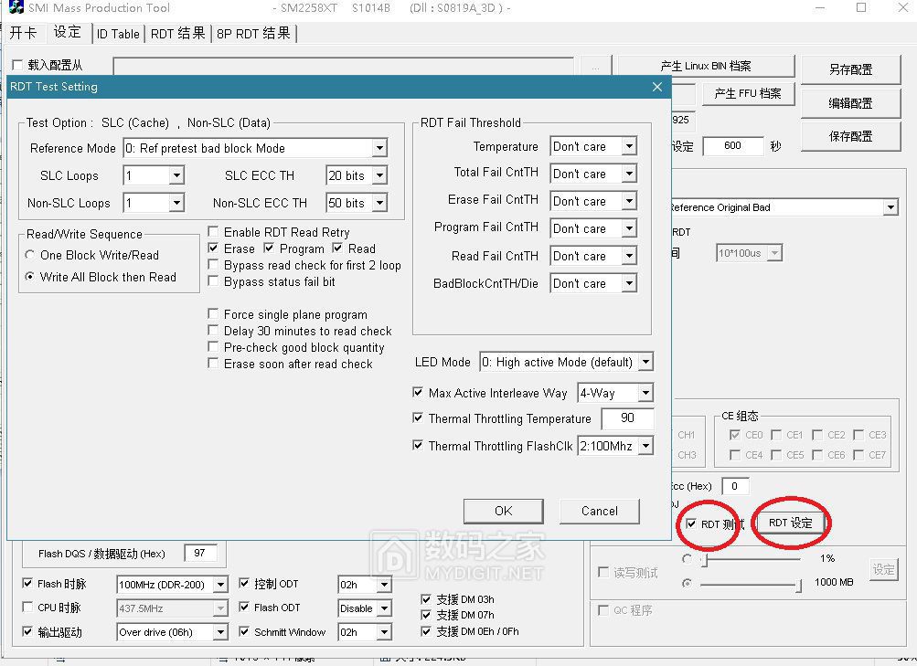Screen dimensions: 917x666
Task: Open Thermal Throttling FlashClk dropdown
Action: pyautogui.click(x=645, y=447)
